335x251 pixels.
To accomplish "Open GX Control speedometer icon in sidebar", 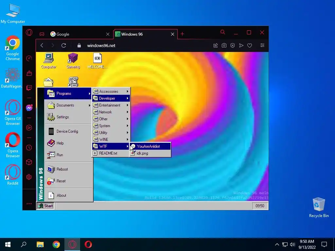I will tap(29, 58).
